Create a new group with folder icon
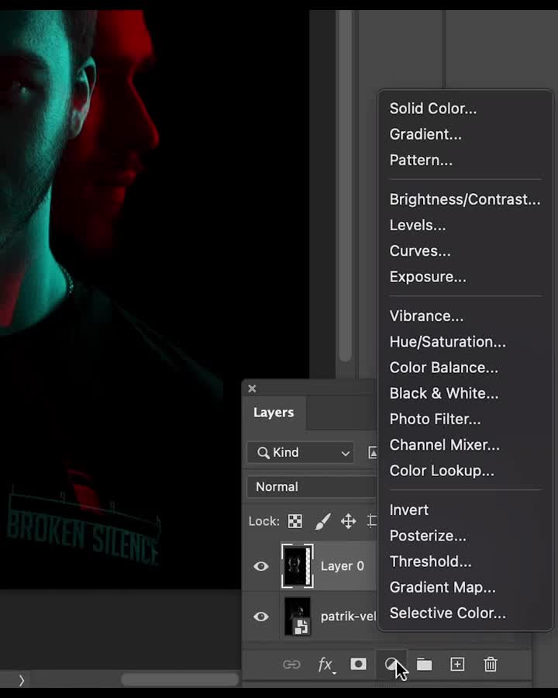558x698 pixels. pos(424,665)
